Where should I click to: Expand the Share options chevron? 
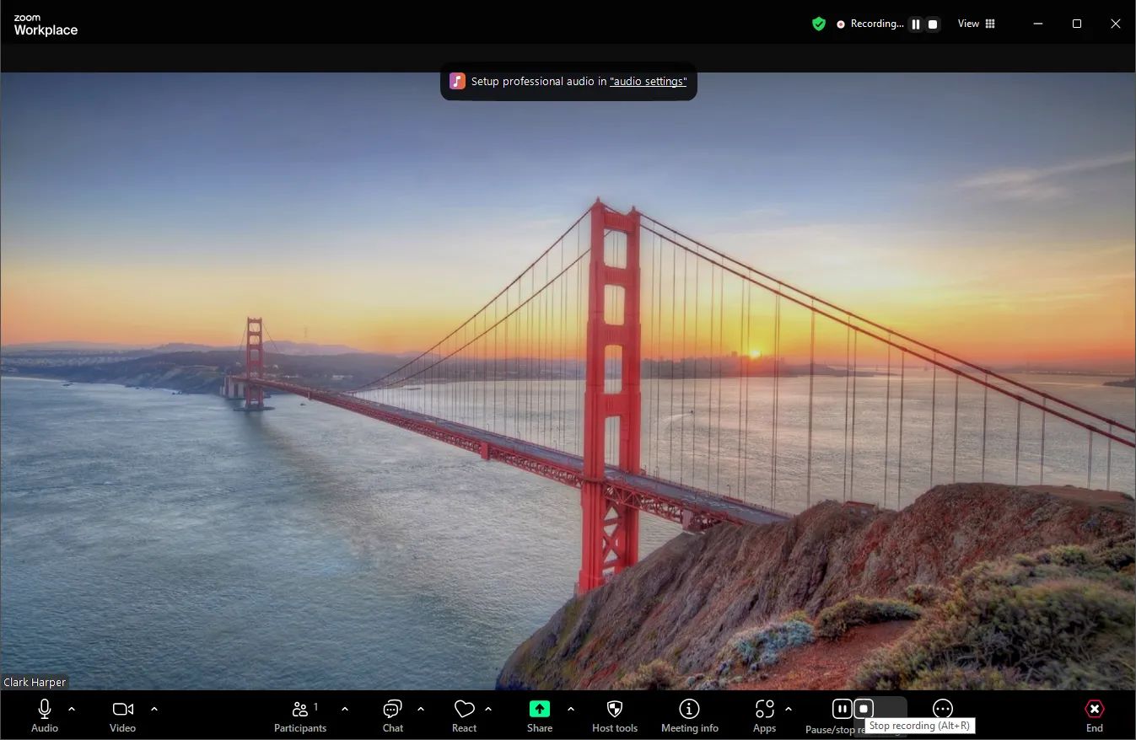tap(571, 709)
